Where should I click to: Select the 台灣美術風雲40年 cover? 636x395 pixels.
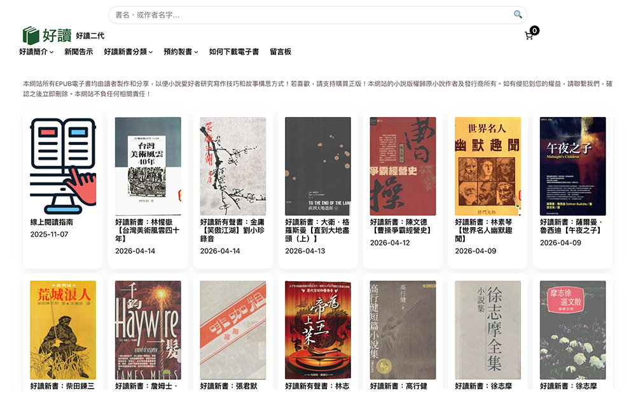(x=148, y=164)
